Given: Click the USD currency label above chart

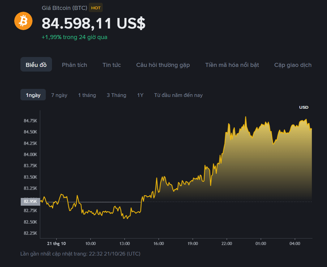Looking at the screenshot, I should click(304, 107).
